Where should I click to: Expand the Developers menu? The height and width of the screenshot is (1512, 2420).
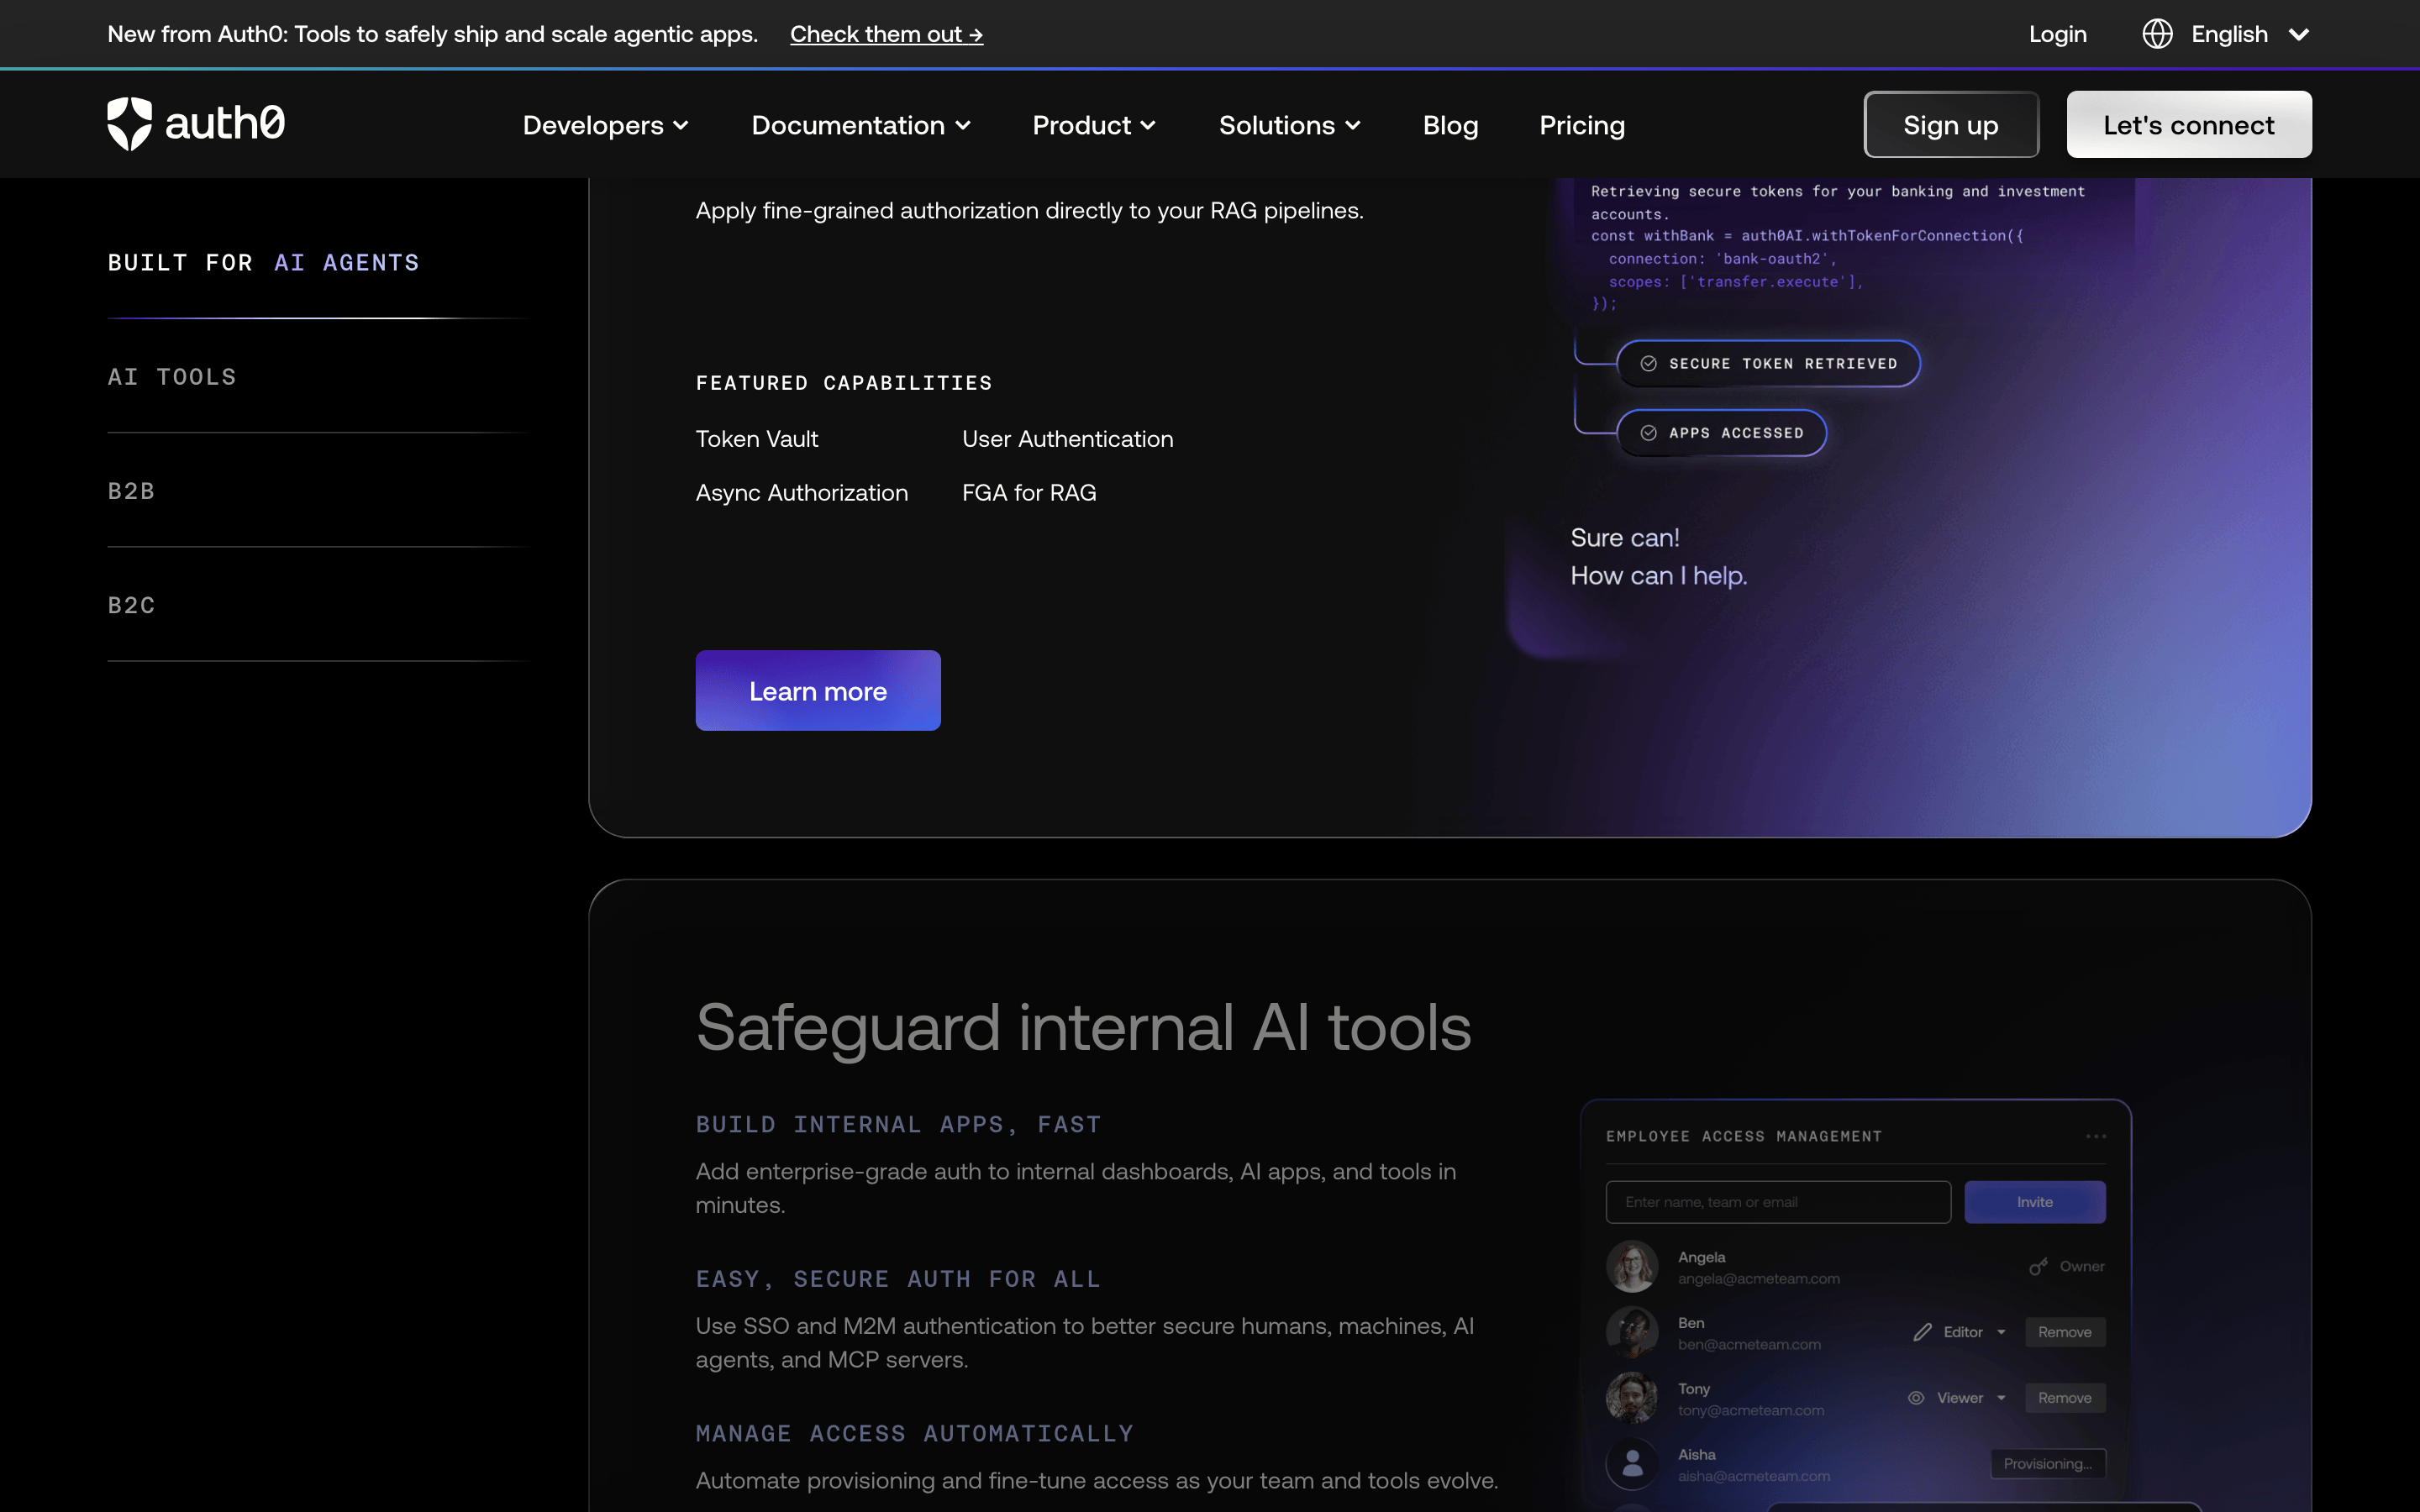[605, 125]
